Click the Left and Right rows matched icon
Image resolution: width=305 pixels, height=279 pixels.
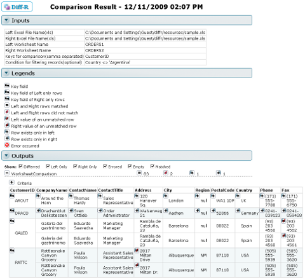[7, 105]
